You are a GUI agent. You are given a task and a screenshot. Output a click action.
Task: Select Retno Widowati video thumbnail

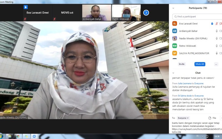pyautogui.click(x=126, y=13)
